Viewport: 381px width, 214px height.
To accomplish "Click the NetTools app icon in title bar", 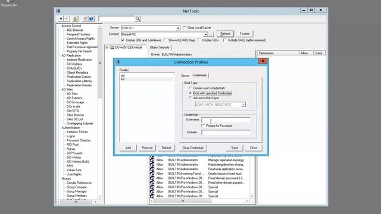I will pyautogui.click(x=58, y=11).
